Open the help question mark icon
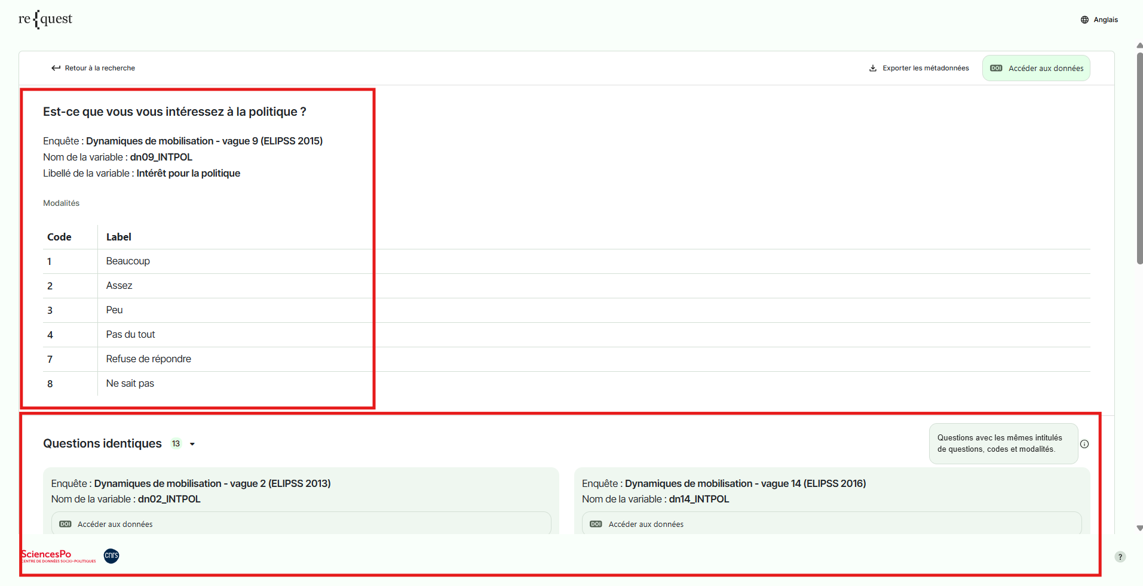This screenshot has width=1143, height=586. pyautogui.click(x=1120, y=557)
